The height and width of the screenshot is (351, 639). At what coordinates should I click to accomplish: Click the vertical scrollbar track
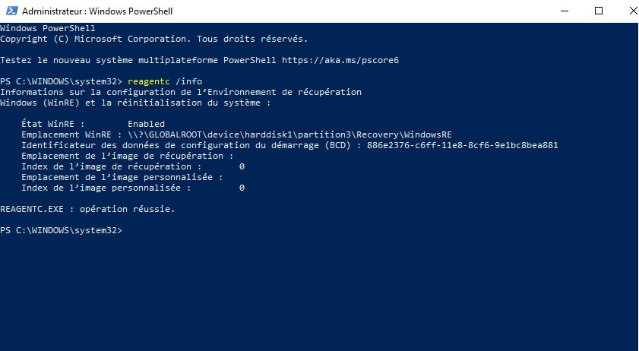pos(632,190)
